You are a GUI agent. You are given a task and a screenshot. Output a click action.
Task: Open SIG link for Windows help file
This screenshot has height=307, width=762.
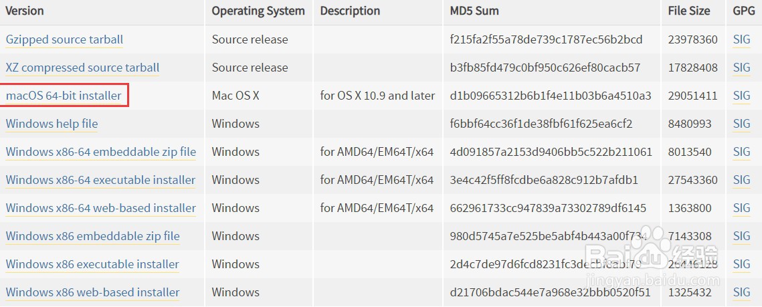click(x=741, y=124)
